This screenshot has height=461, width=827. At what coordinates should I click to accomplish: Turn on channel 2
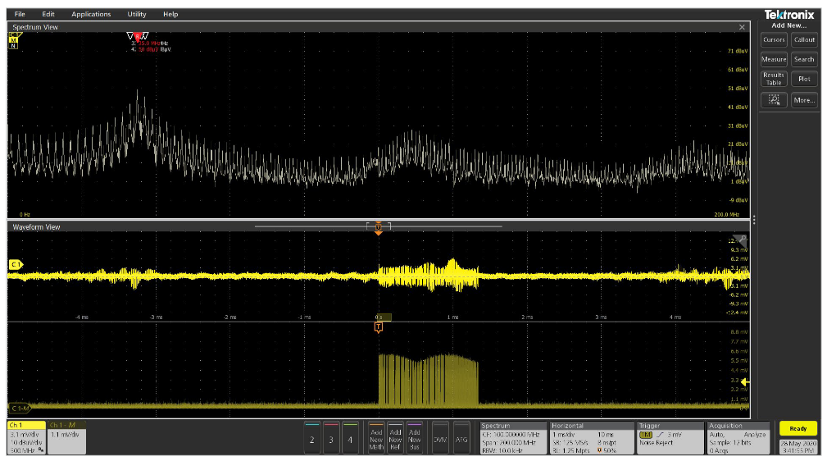(311, 438)
